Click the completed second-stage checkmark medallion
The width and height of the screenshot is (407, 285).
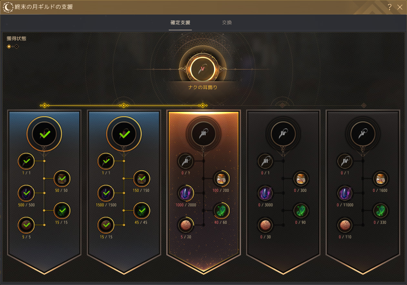click(124, 133)
